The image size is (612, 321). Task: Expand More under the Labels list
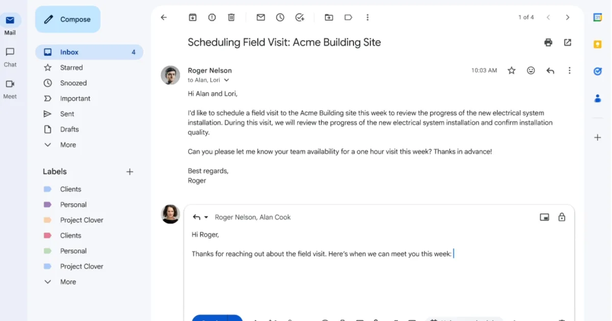(67, 282)
